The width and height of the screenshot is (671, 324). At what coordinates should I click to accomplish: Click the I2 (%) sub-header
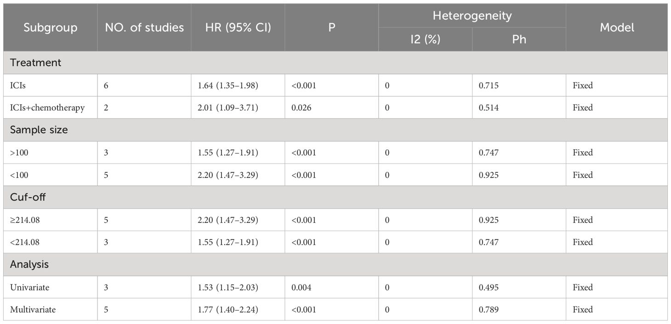[426, 39]
